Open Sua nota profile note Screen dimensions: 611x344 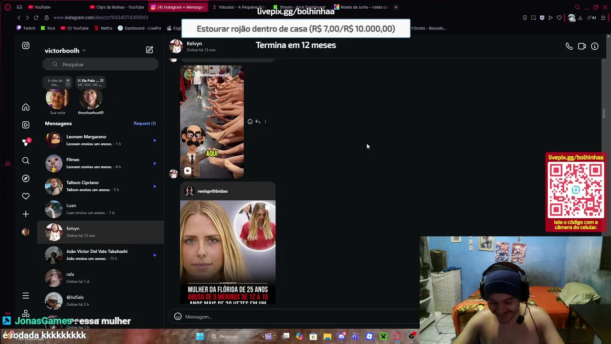coord(57,99)
